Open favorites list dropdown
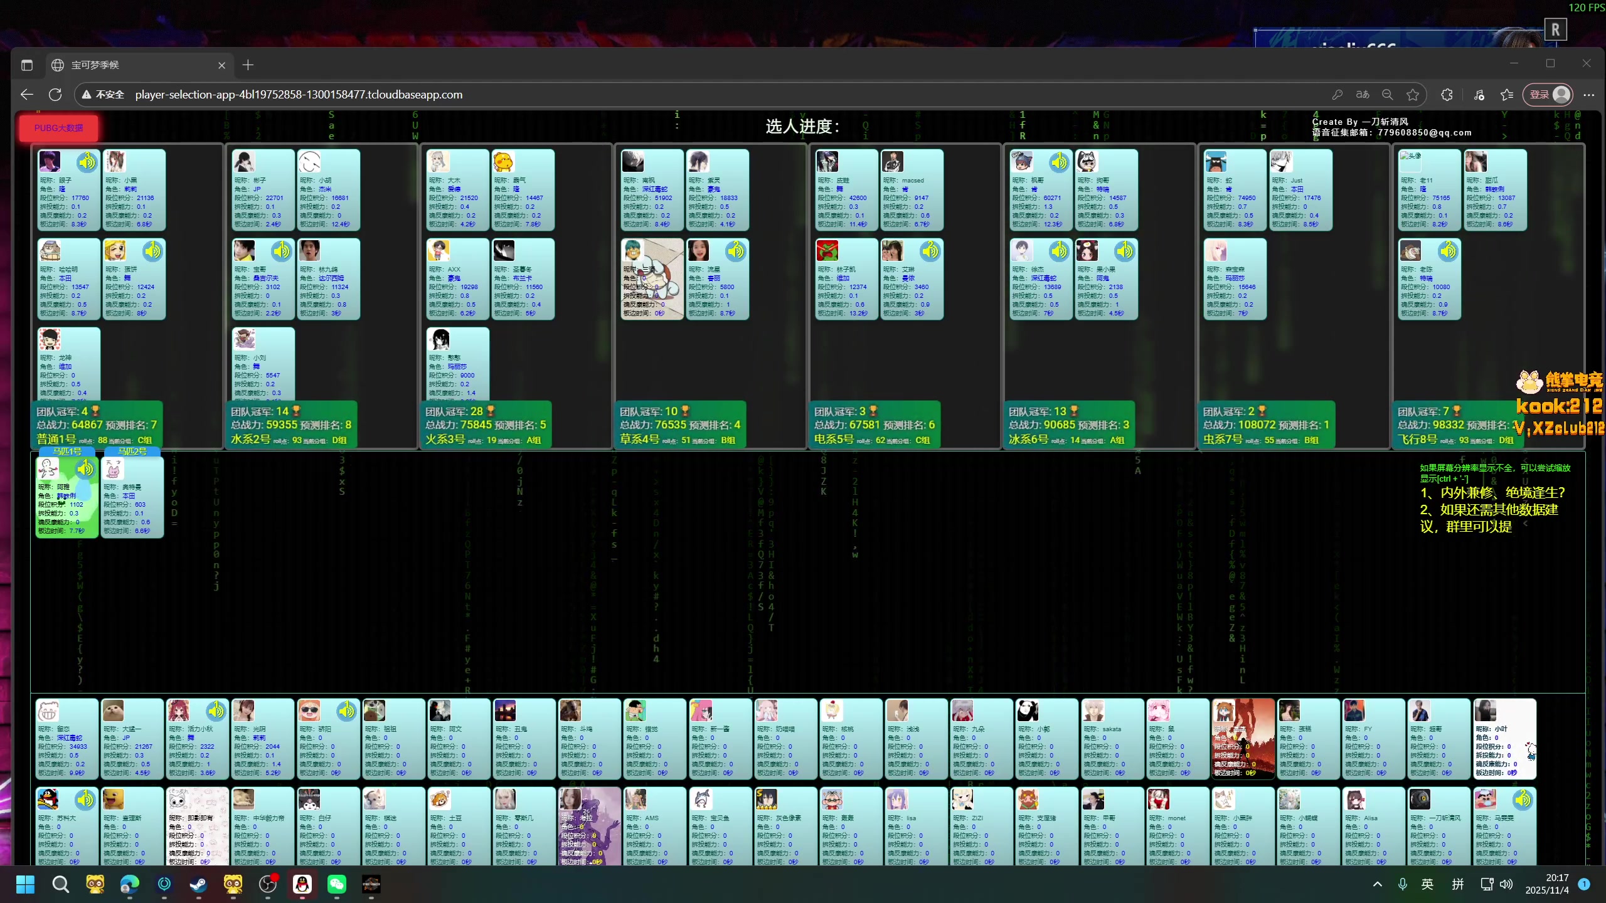 1507,95
